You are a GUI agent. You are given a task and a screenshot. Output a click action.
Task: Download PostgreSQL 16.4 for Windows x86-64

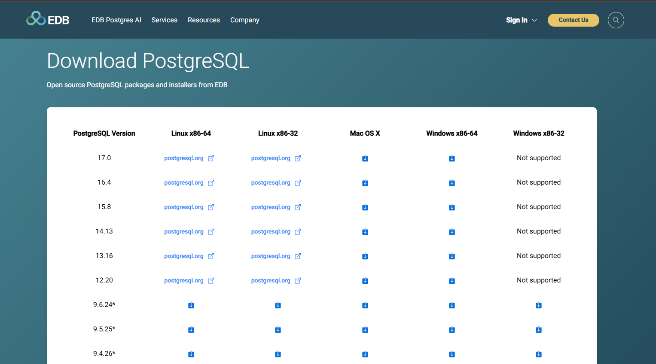(452, 183)
